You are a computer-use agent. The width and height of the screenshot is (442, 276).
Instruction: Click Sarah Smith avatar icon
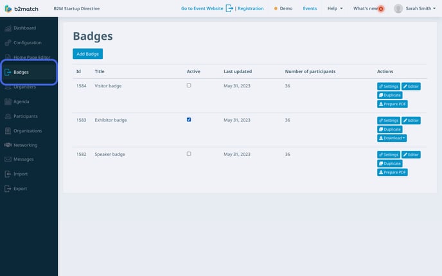click(x=398, y=8)
